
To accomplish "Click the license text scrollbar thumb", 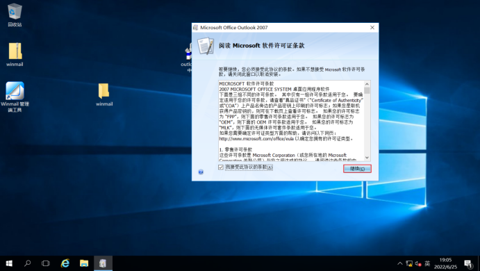I will pyautogui.click(x=367, y=90).
